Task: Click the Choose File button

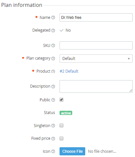Action: pyautogui.click(x=72, y=151)
